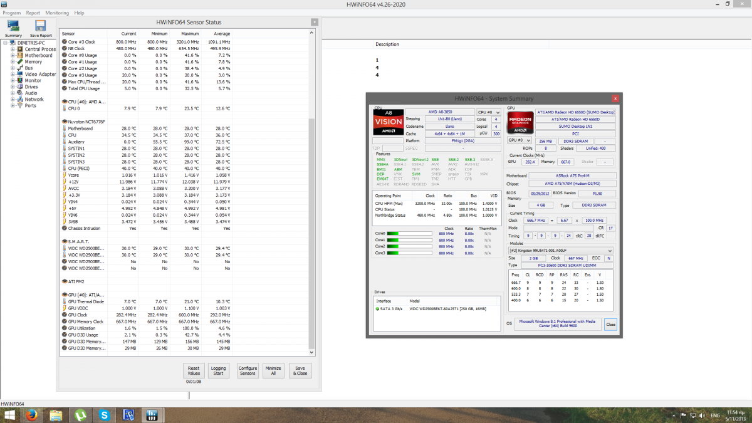Select the GPU Utilization sensor row
The height and width of the screenshot is (423, 752).
point(147,328)
